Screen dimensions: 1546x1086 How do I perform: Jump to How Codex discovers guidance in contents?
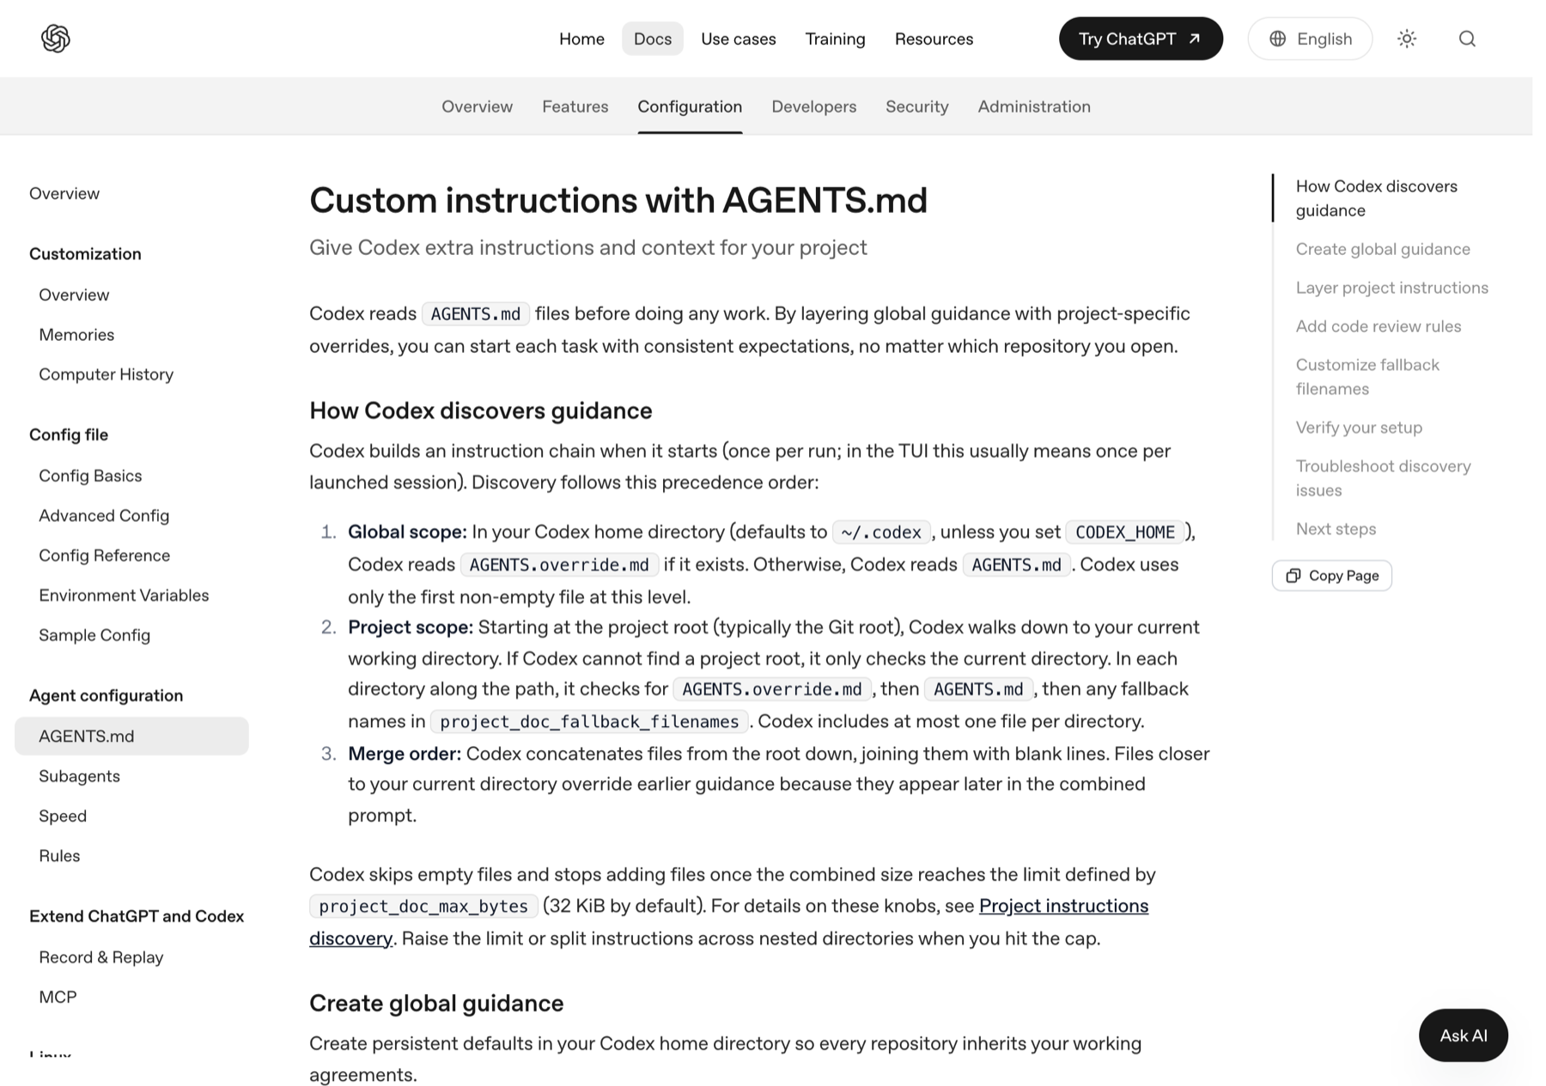pos(1376,198)
